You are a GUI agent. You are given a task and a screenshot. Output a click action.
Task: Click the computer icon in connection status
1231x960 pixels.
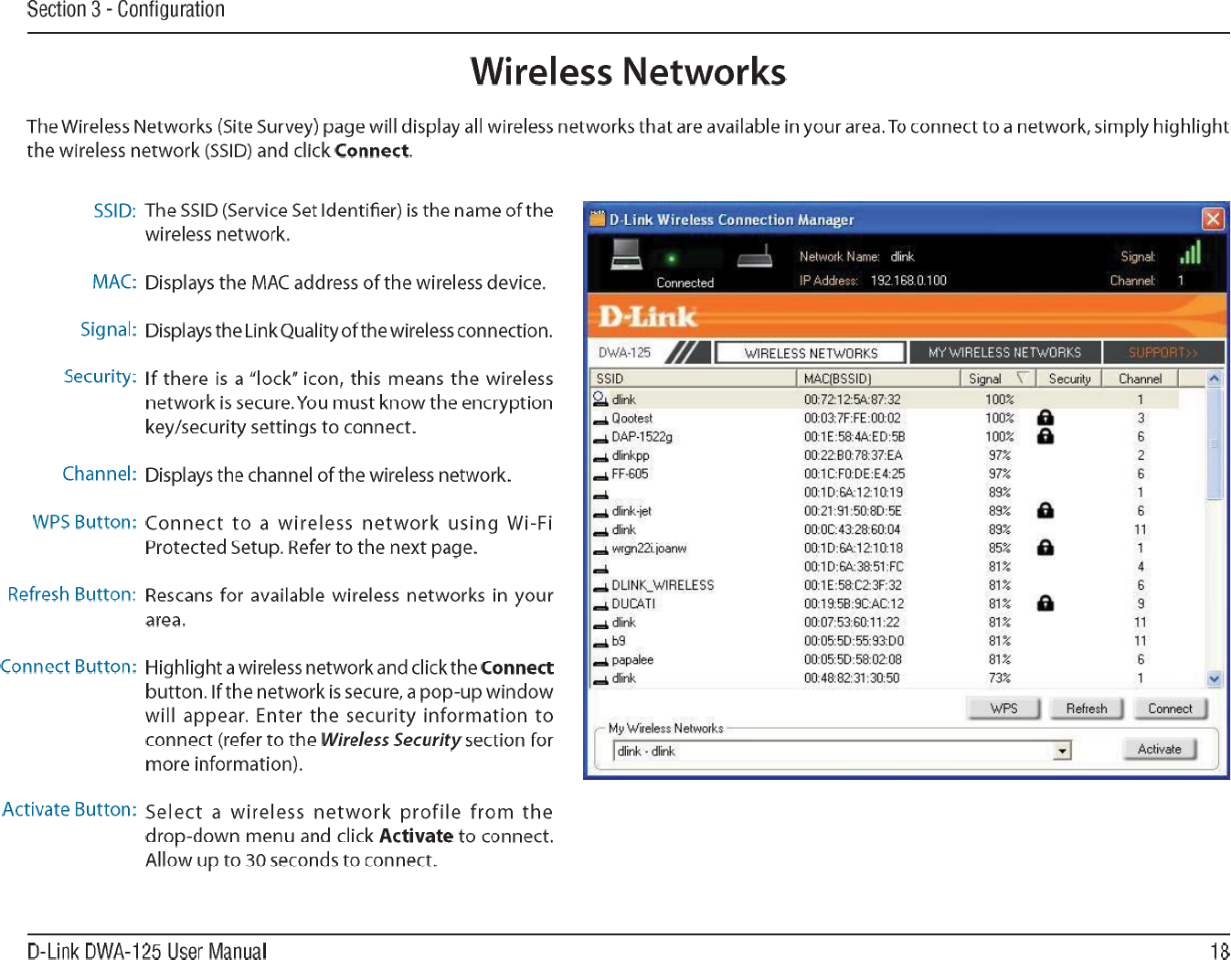click(627, 254)
